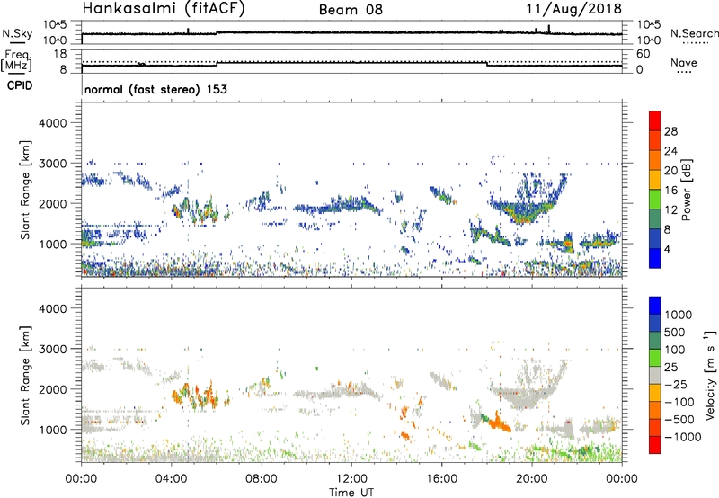The width and height of the screenshot is (719, 498).
Task: Click the normal (fast stereo) 153 text
Action: [155, 90]
